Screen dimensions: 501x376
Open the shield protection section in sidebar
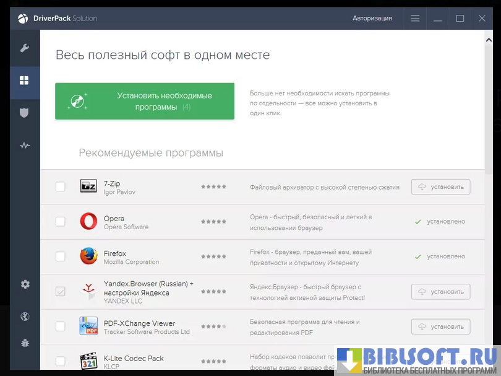point(25,113)
